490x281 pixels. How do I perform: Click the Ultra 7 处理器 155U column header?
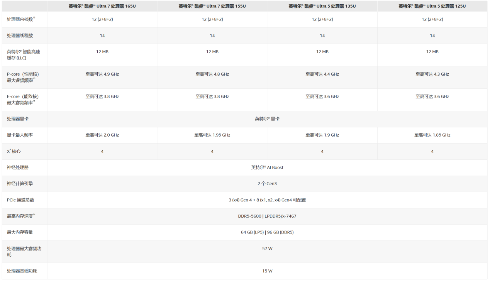pyautogui.click(x=212, y=6)
